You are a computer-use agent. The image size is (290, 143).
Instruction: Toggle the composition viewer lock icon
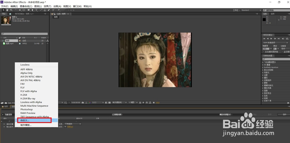pos(55,14)
